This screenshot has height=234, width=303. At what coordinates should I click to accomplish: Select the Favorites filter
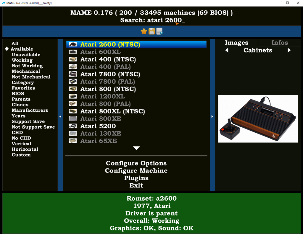[x=23, y=88]
